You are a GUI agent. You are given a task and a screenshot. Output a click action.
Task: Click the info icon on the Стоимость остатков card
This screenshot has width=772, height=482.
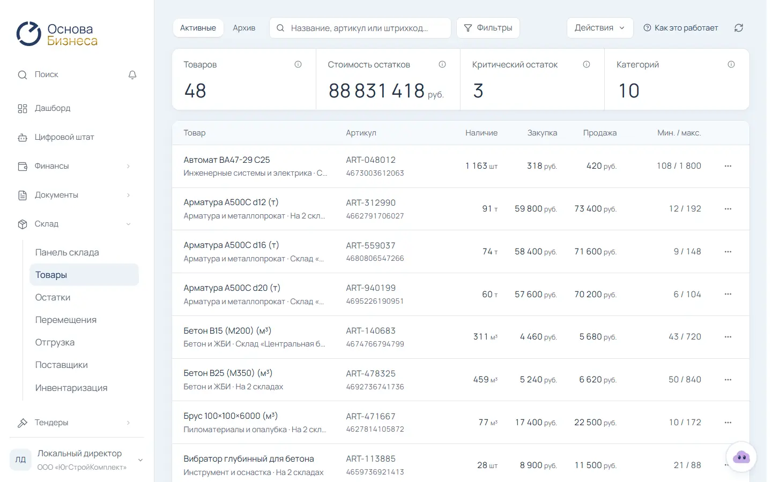[x=442, y=64]
